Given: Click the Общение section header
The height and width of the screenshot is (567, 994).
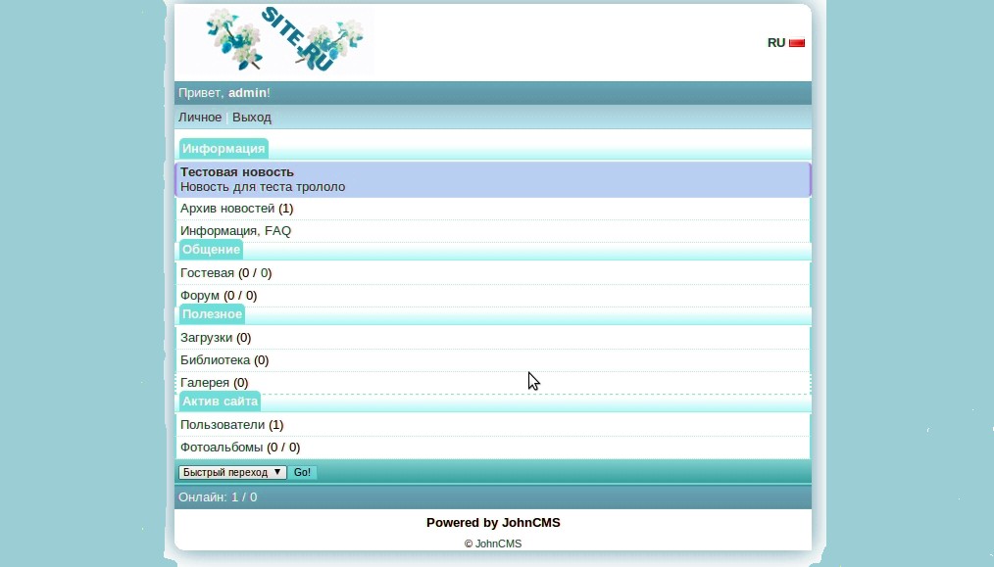Looking at the screenshot, I should (x=211, y=250).
